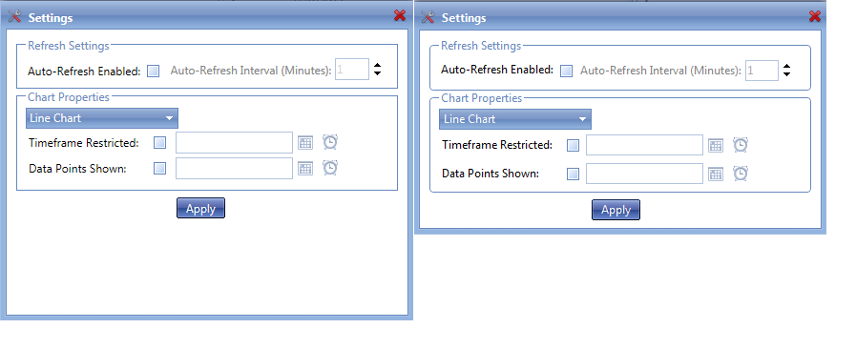Toggle Data Points Shown checkbox in right dialog

573,174
